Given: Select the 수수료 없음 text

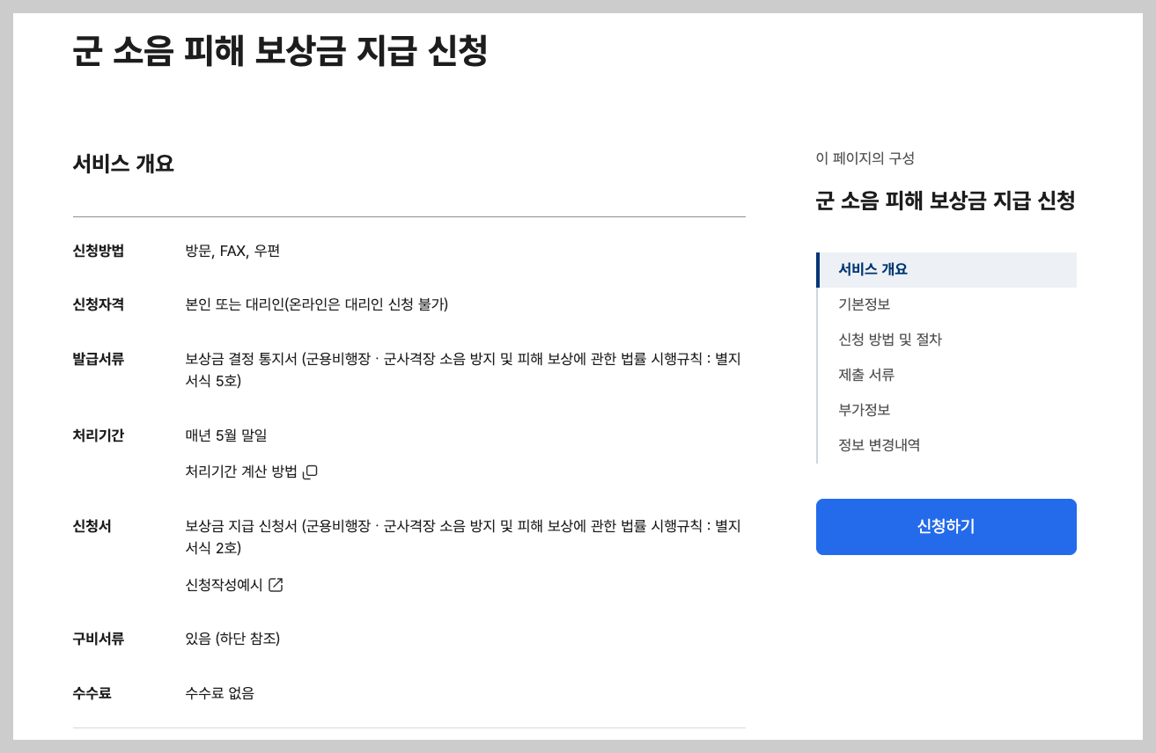Looking at the screenshot, I should click(x=222, y=692).
